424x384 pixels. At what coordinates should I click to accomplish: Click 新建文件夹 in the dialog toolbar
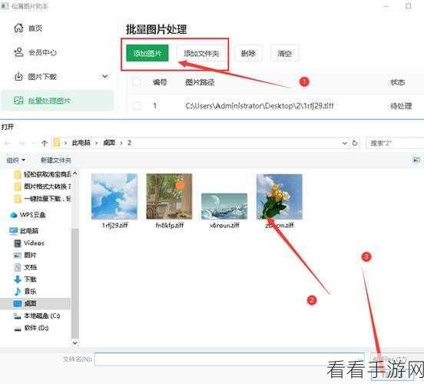pyautogui.click(x=56, y=160)
